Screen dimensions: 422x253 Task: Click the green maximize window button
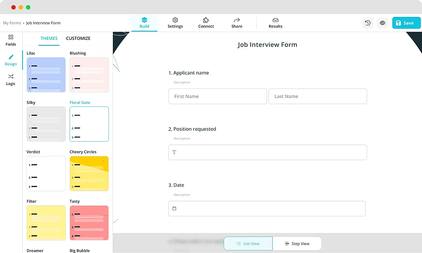[28, 7]
